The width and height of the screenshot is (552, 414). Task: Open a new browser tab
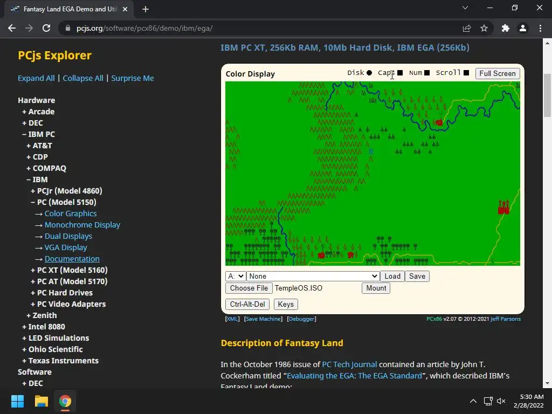[146, 9]
